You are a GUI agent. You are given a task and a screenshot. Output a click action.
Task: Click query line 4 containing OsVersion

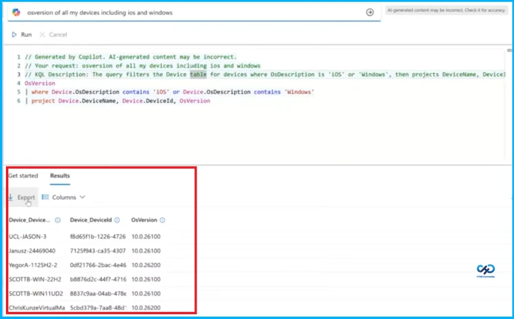pos(40,83)
